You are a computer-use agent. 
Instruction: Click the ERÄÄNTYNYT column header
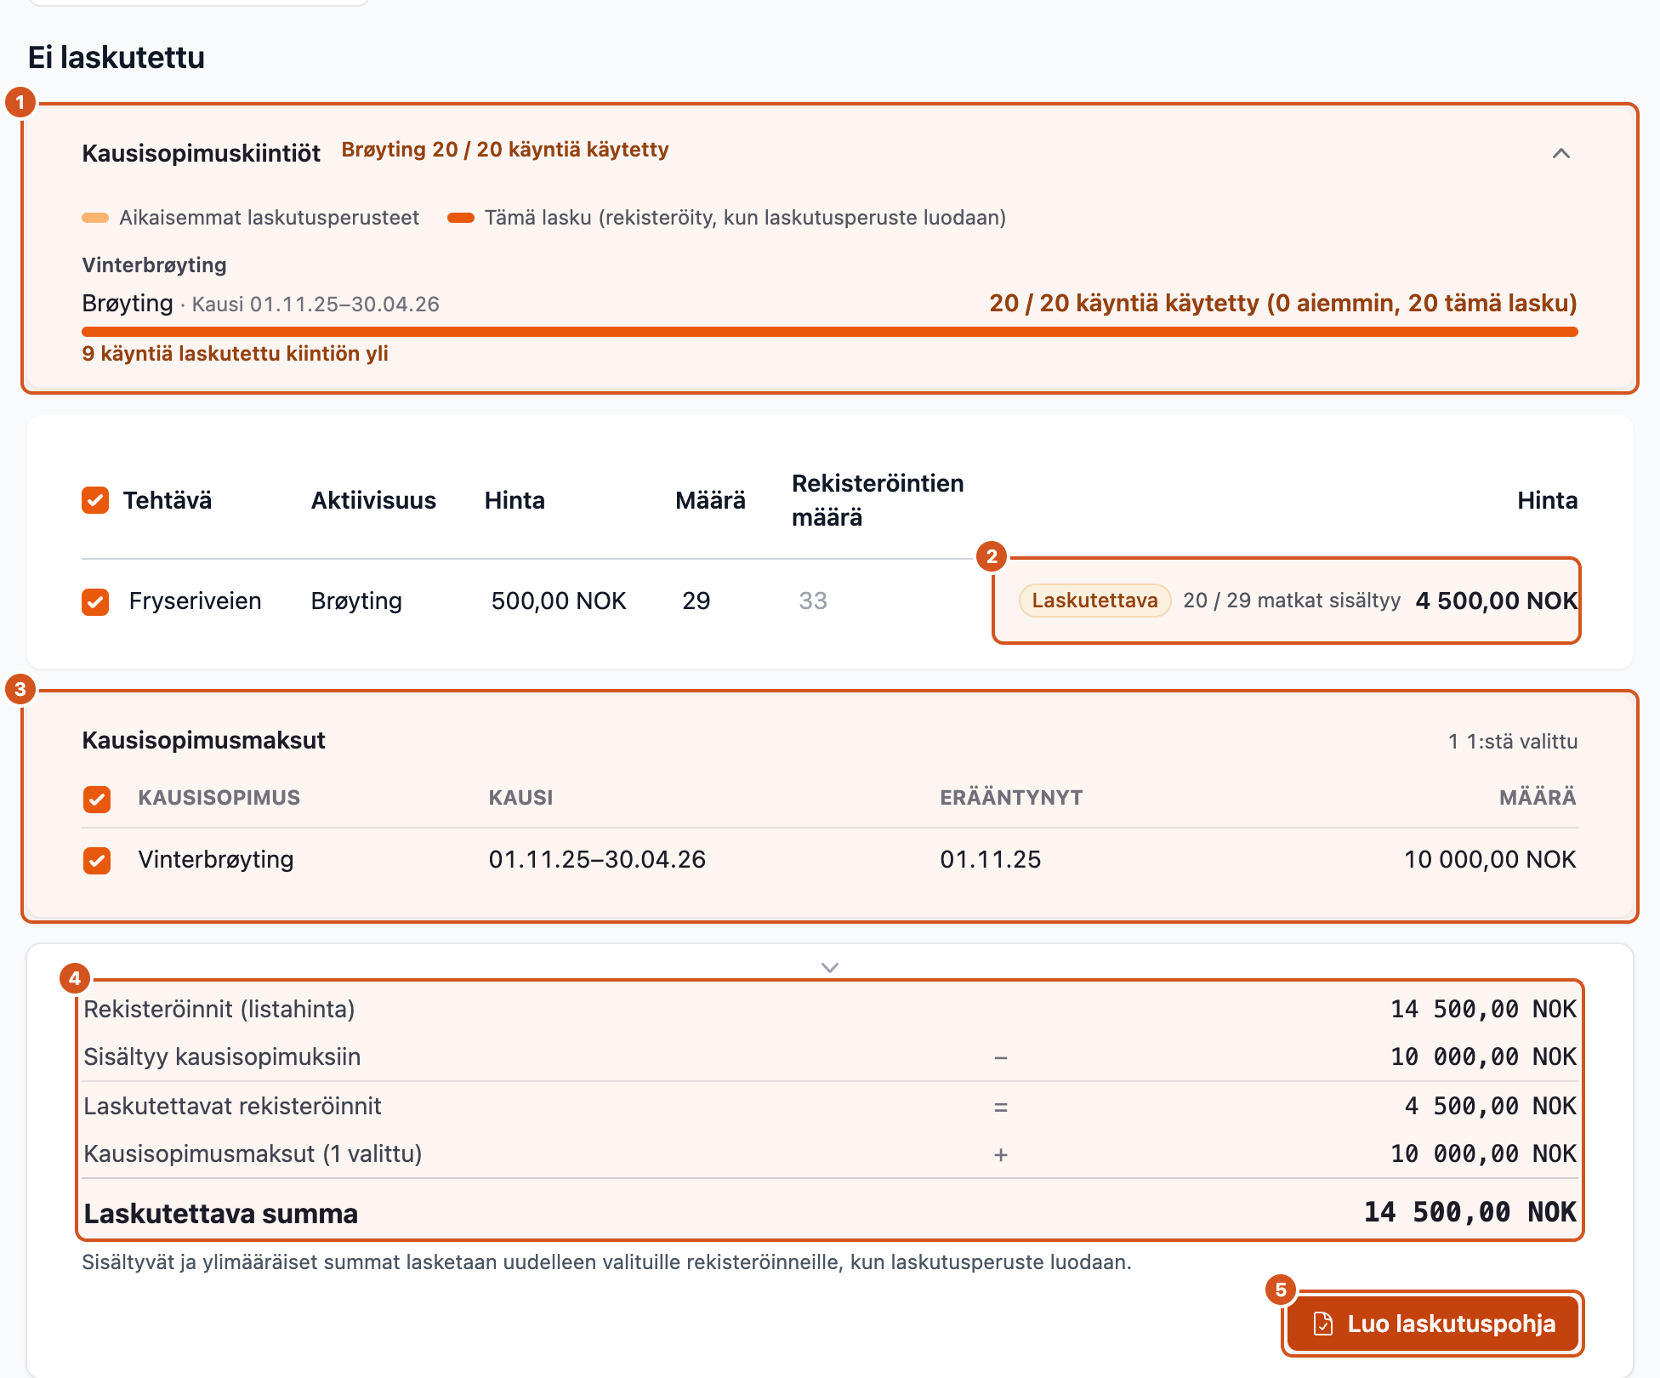(x=1011, y=798)
